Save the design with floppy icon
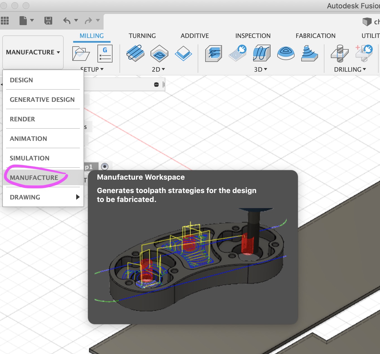The image size is (380, 354). [48, 21]
